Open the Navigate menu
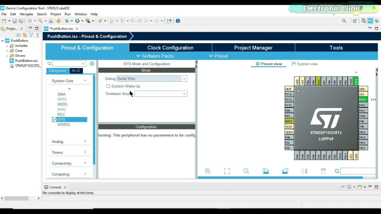This screenshot has width=381, height=214. pos(26,14)
